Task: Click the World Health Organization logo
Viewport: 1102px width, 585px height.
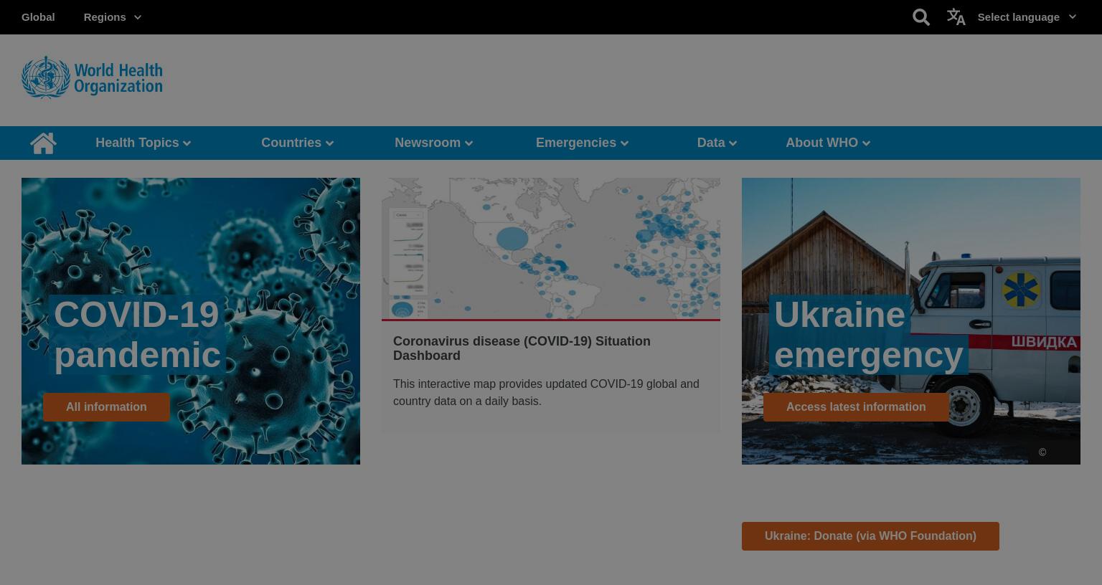Action: point(92,77)
